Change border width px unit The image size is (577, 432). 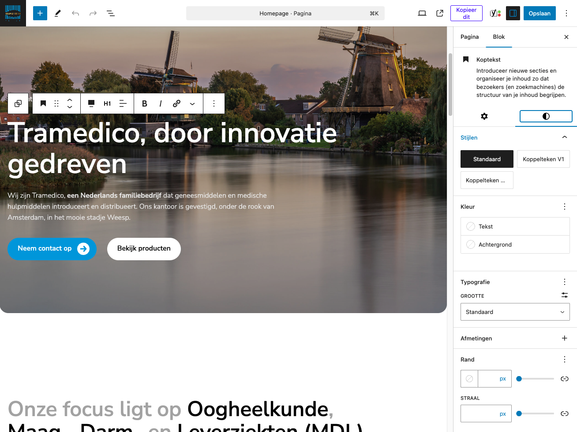(x=503, y=379)
